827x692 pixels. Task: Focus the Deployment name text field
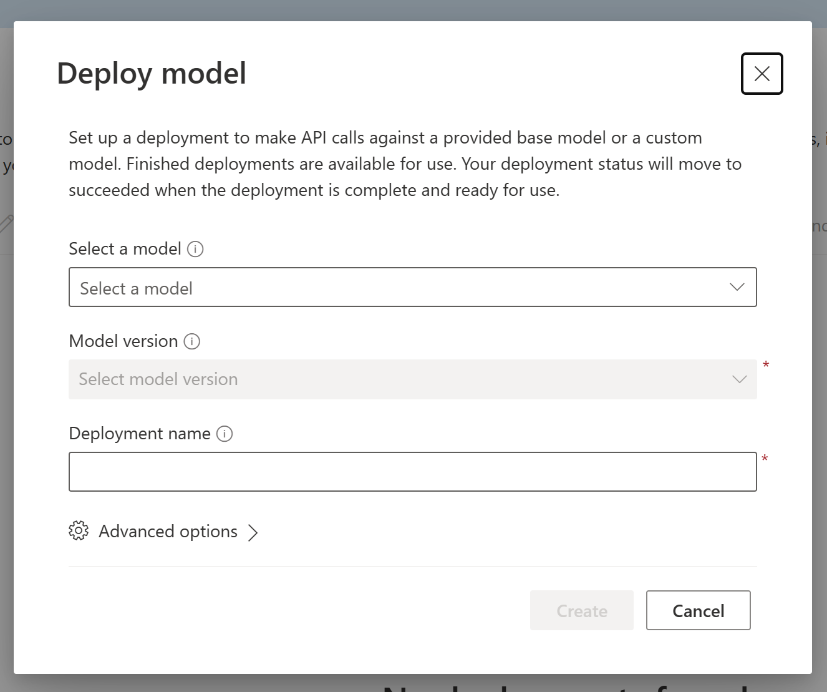412,472
